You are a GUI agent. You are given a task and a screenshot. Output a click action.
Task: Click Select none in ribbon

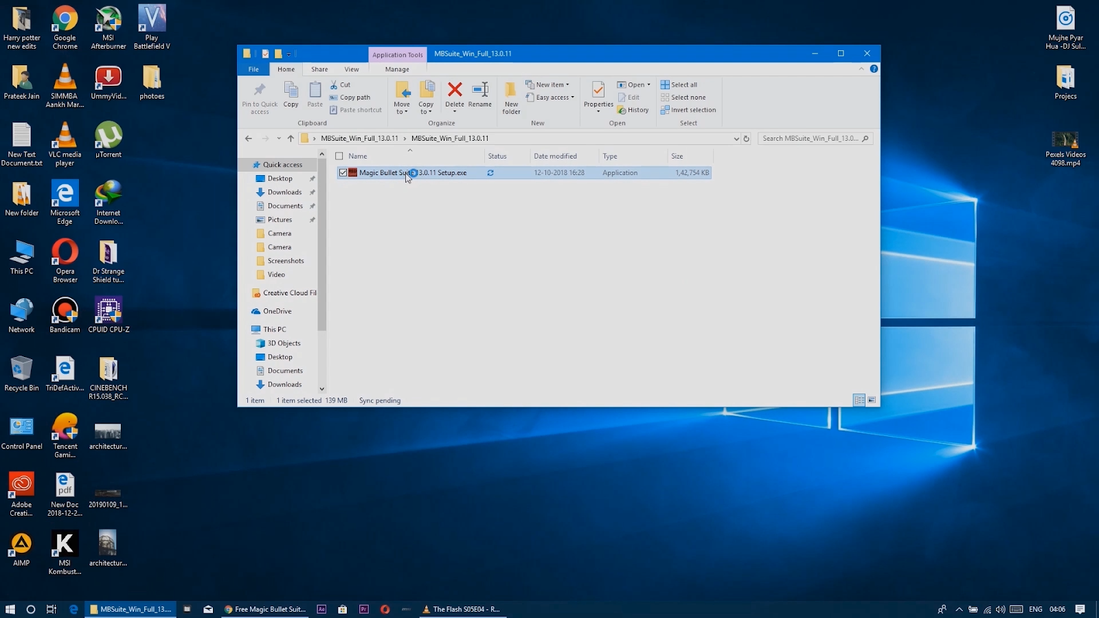coord(683,98)
